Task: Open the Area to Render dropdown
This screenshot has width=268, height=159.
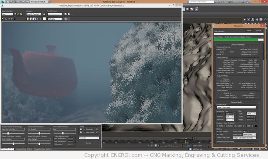Action: coord(8,14)
